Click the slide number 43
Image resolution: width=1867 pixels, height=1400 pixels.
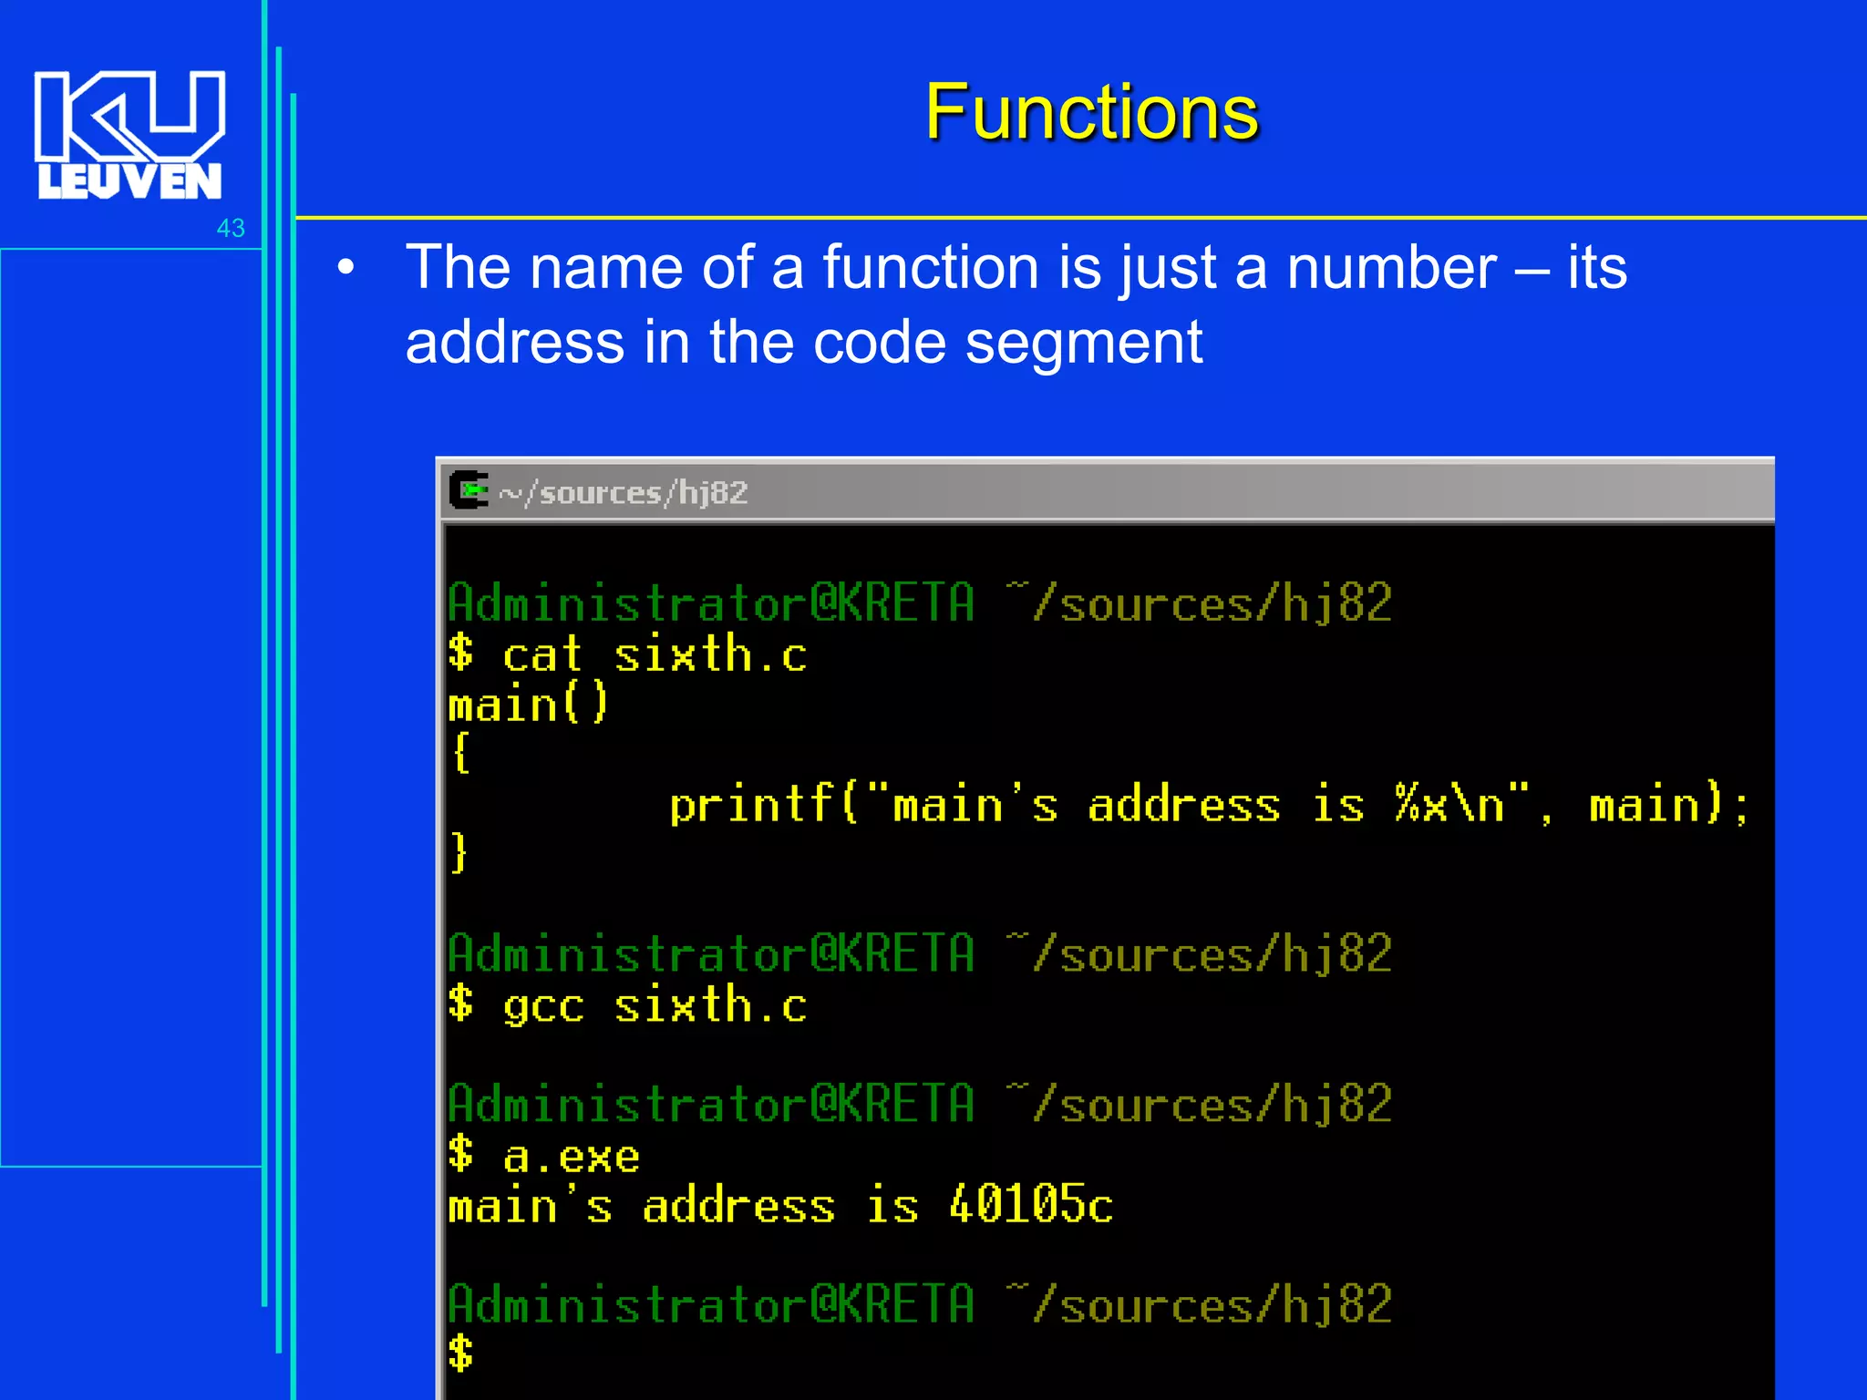point(231,228)
